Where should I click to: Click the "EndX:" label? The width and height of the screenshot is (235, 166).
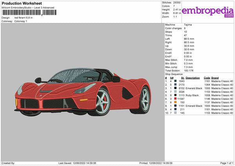tap(168, 53)
